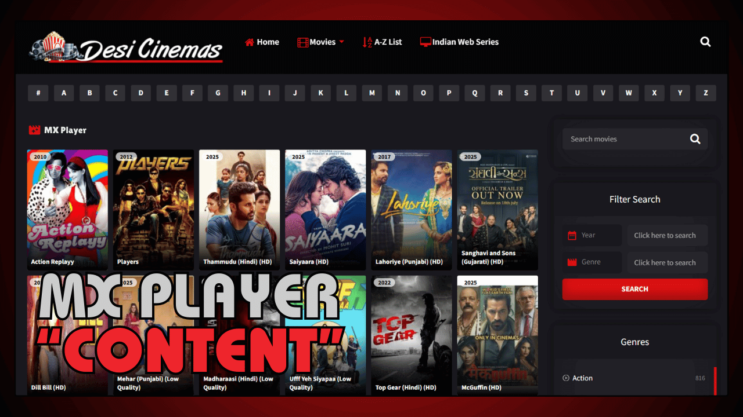Click Madharaasi (Hindi) (Low Quality) title
This screenshot has height=417, width=743.
[239, 383]
